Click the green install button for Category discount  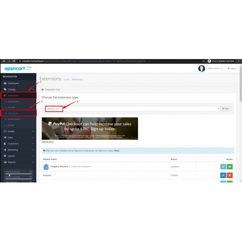[229, 166]
